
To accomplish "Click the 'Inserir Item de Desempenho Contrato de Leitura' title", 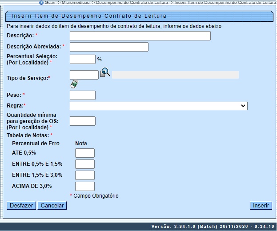I will [x=89, y=16].
